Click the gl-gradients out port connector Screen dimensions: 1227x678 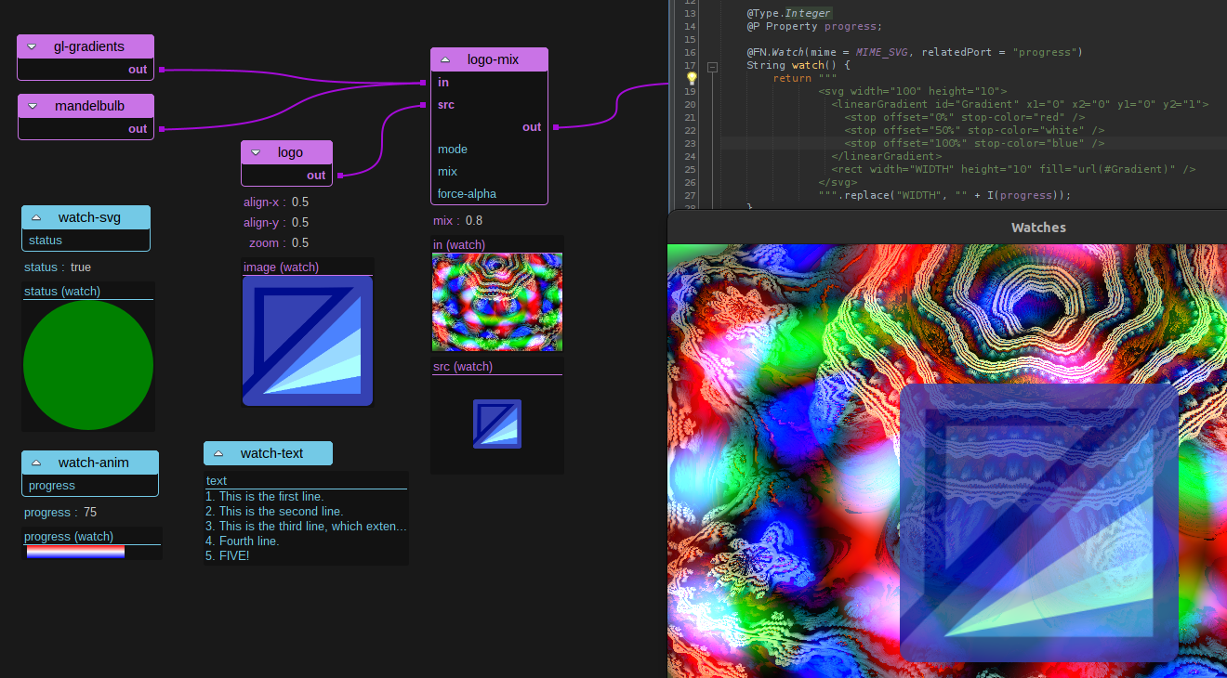click(x=161, y=70)
